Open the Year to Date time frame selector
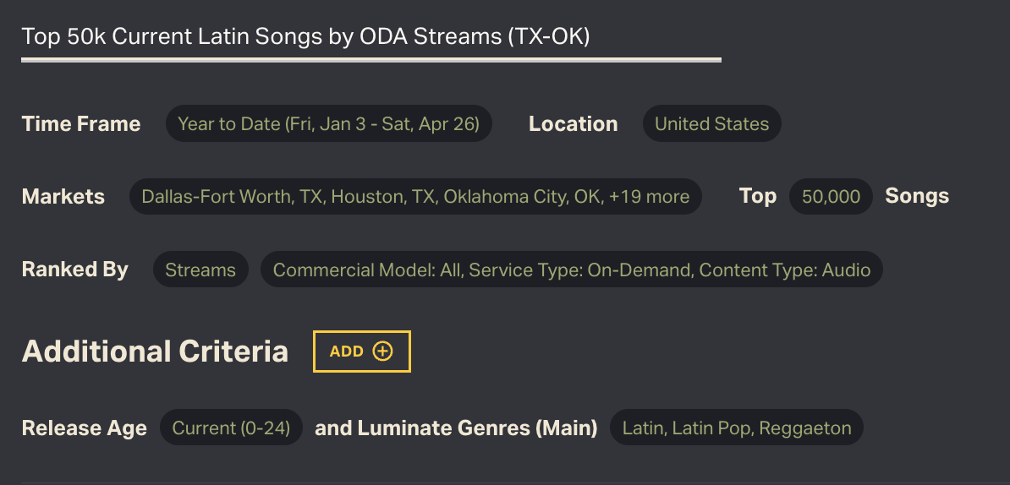 point(328,123)
